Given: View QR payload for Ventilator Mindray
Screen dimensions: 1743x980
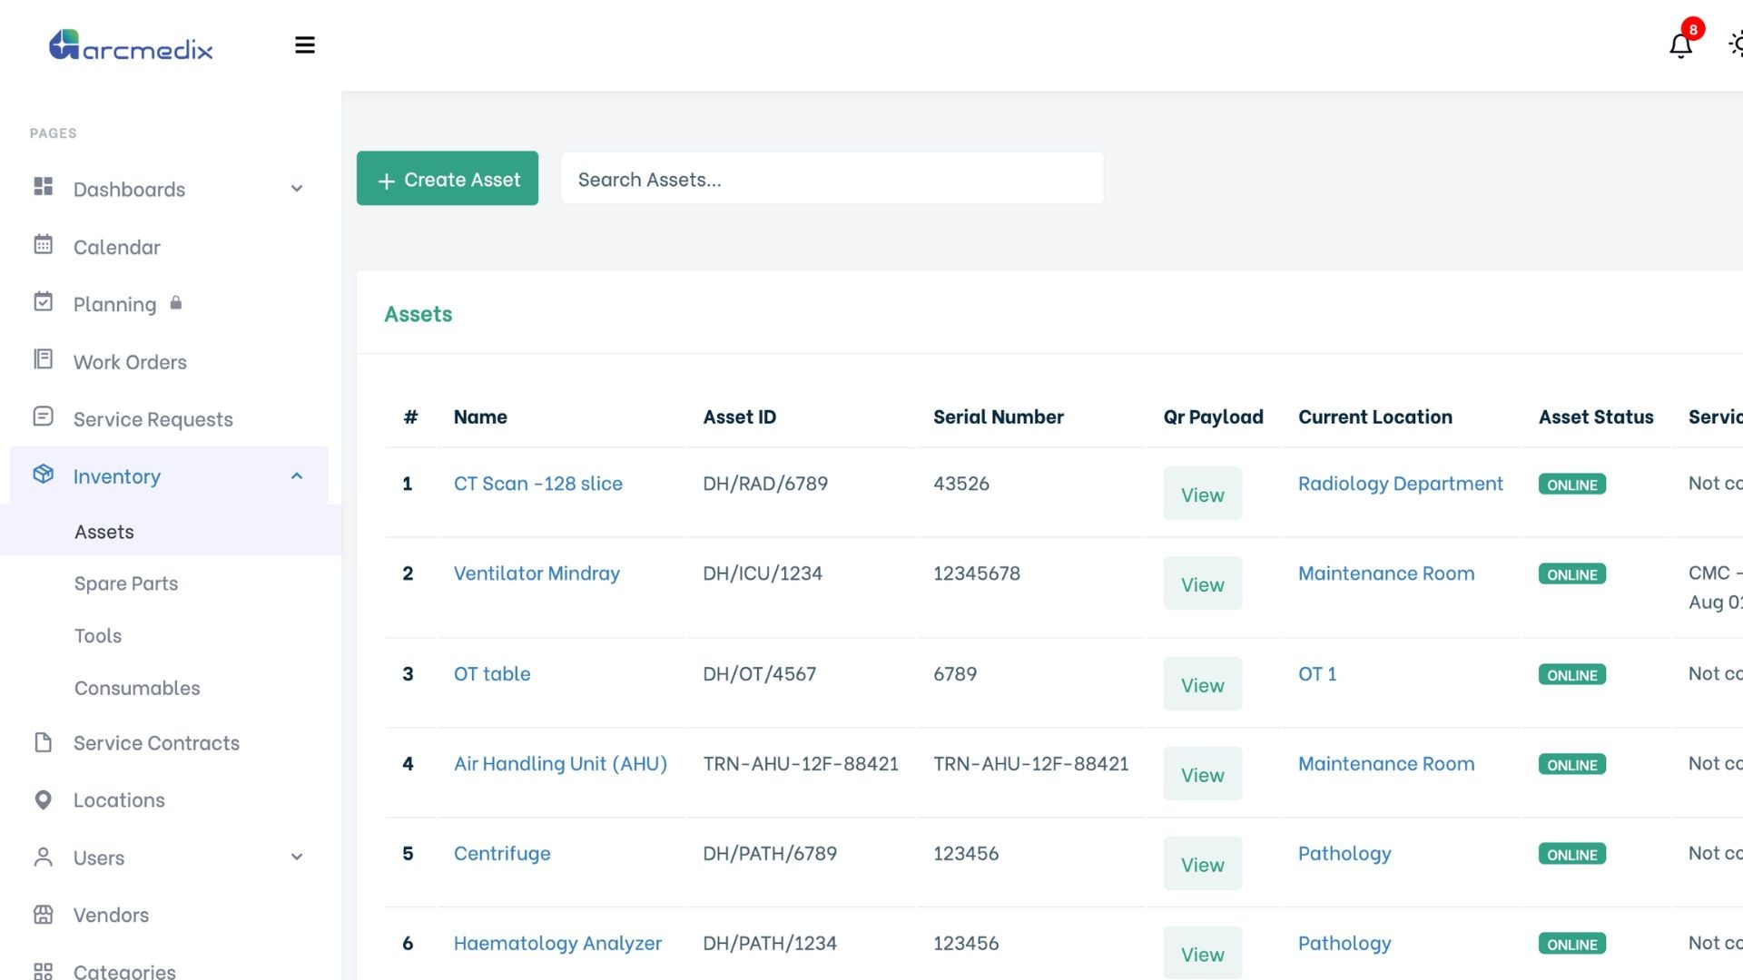Looking at the screenshot, I should pos(1202,584).
